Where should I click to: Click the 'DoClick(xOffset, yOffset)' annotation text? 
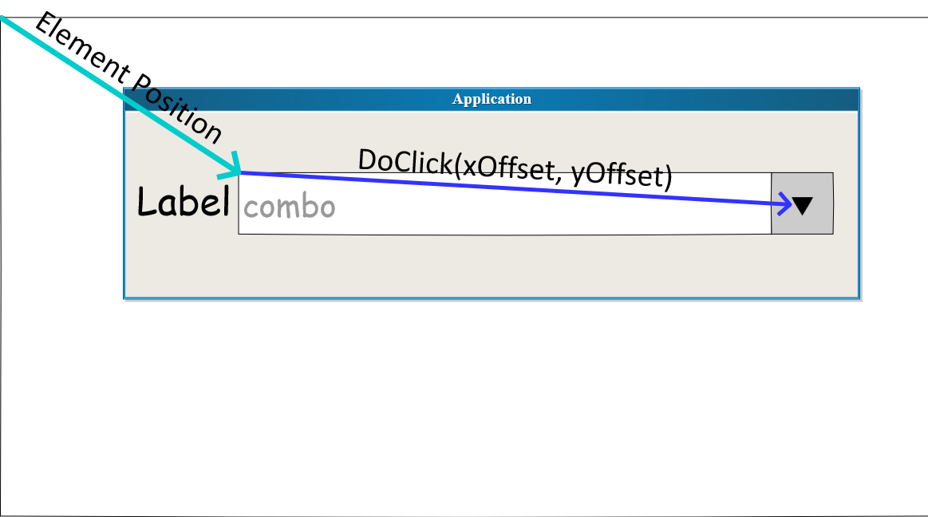click(x=515, y=168)
